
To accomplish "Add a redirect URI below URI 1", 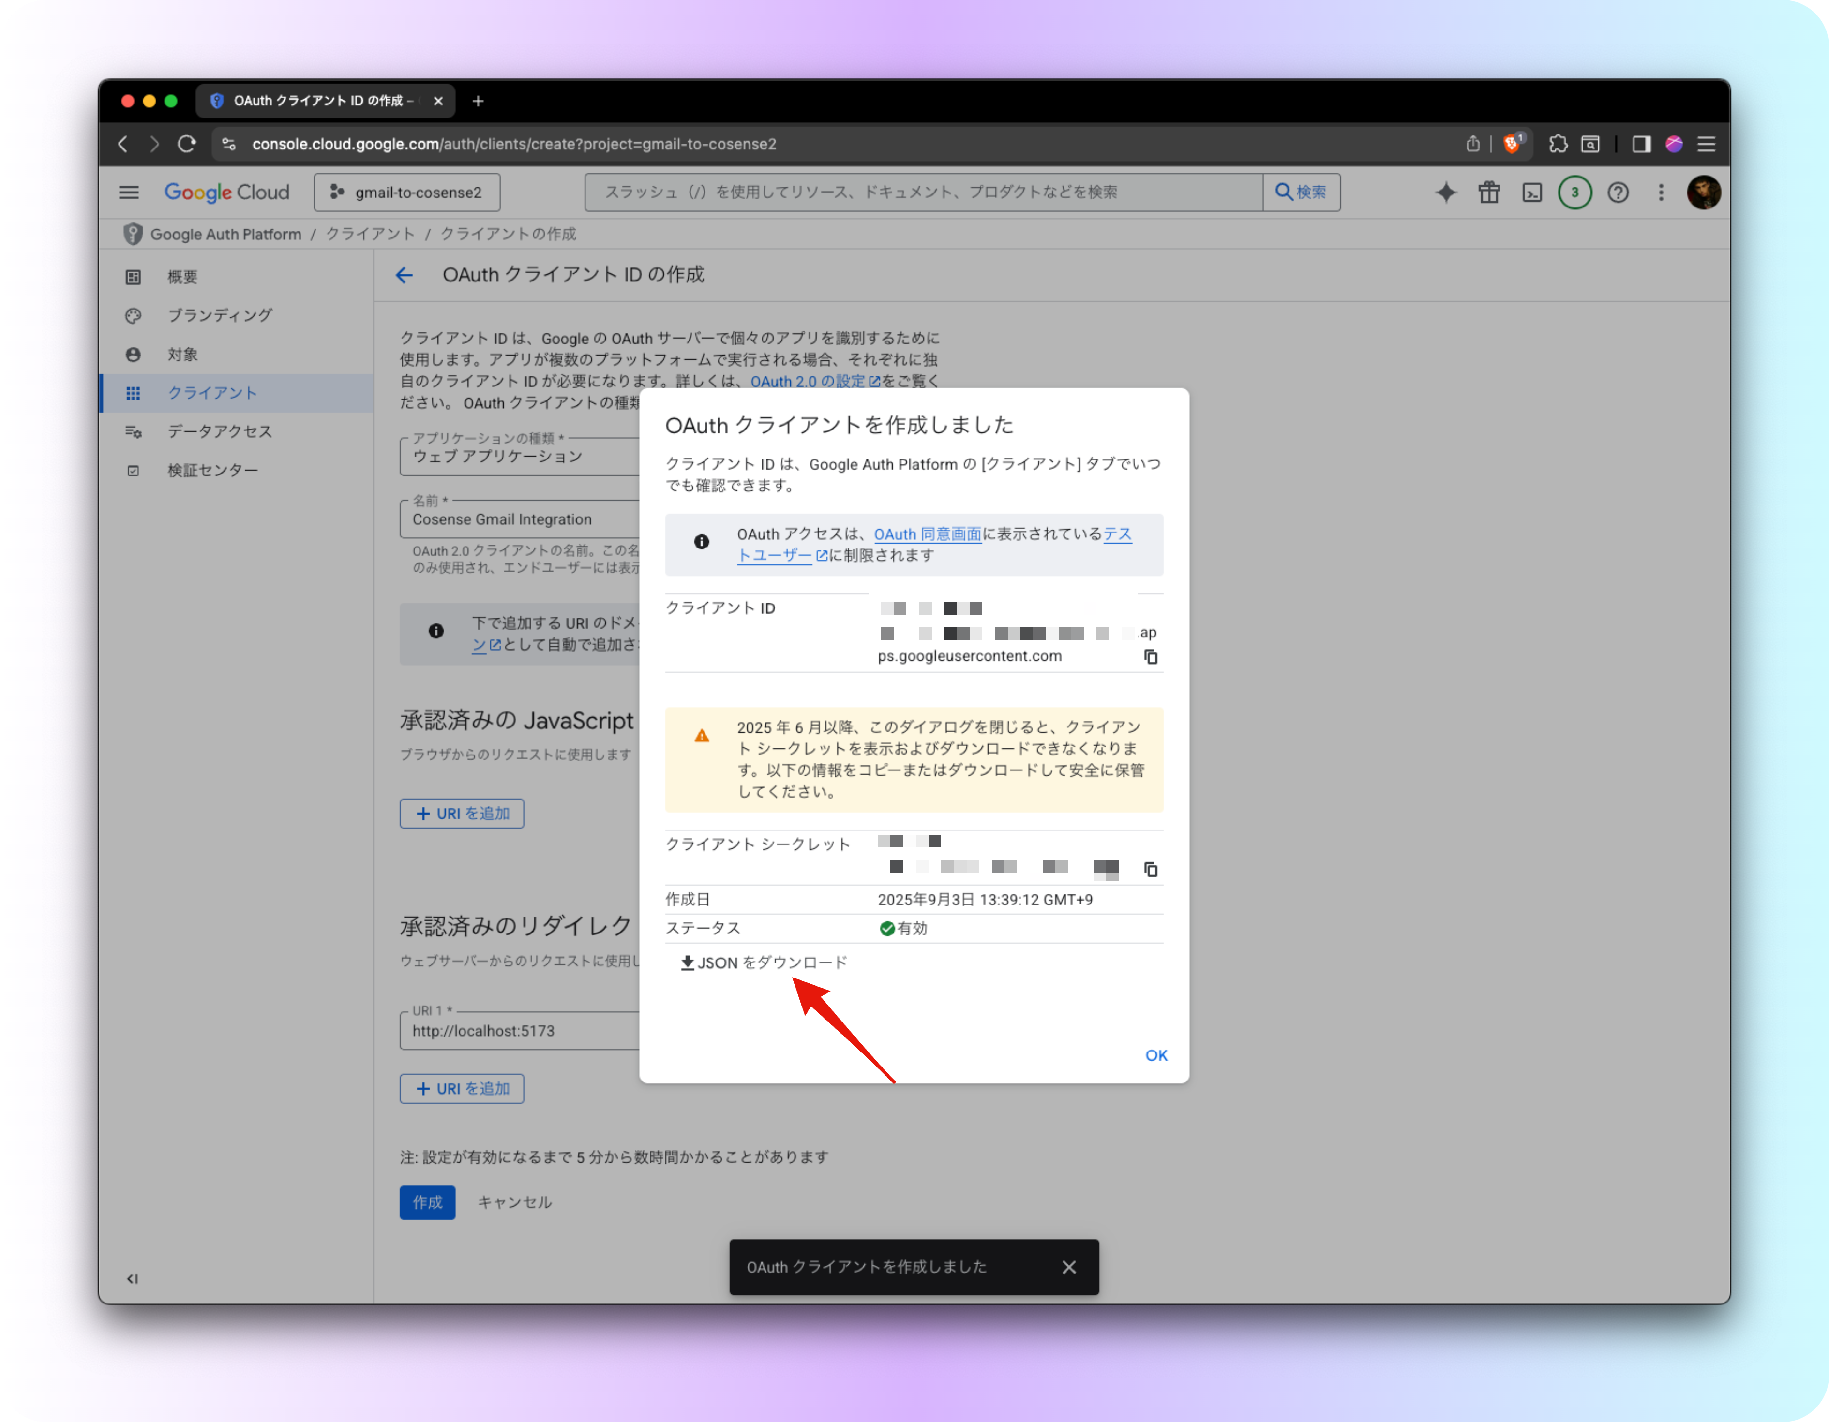I will 462,1089.
